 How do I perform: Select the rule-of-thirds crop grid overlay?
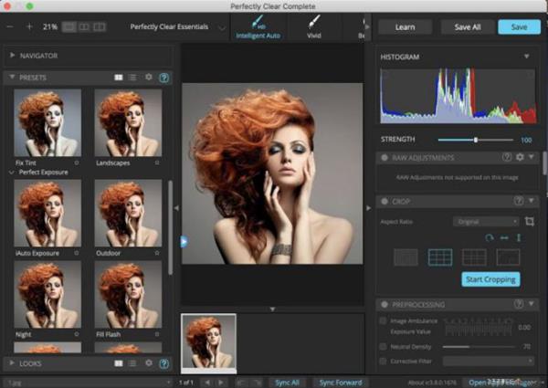[440, 257]
